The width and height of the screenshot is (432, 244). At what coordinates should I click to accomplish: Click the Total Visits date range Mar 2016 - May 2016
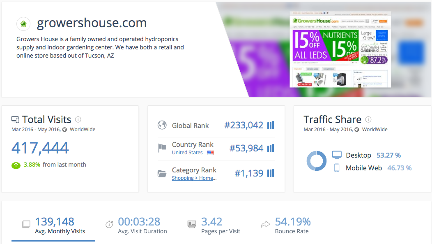point(36,130)
